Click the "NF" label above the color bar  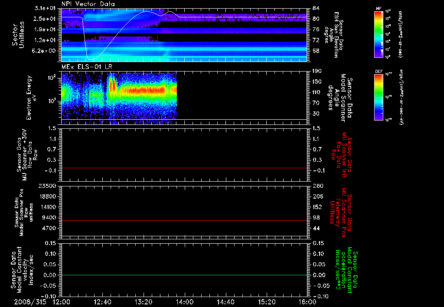[x=379, y=9]
